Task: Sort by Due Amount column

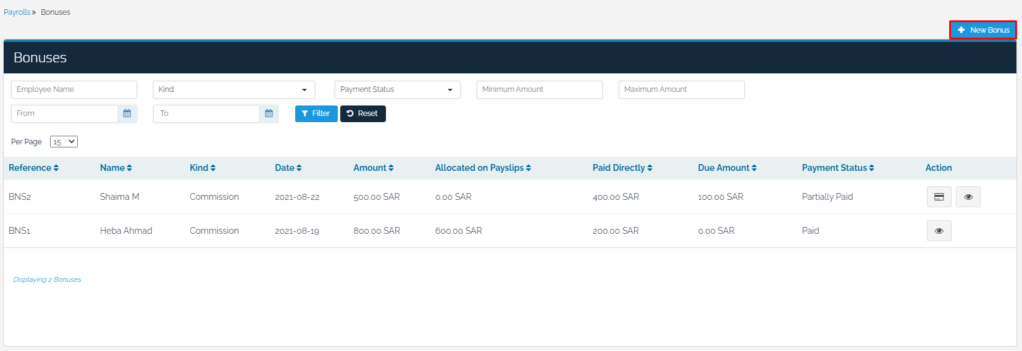Action: (727, 168)
